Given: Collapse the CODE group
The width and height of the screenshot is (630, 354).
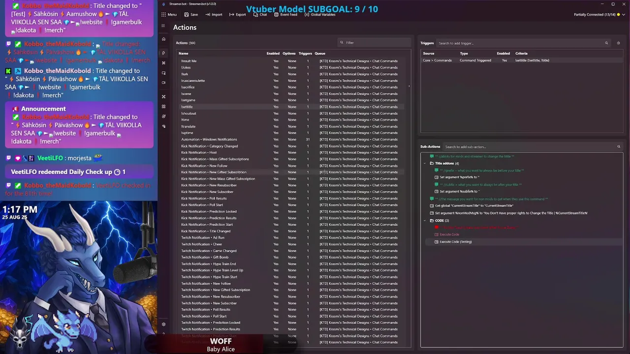Looking at the screenshot, I should coord(425,220).
